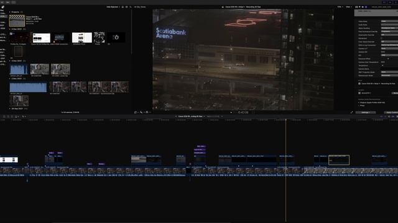Open the Hide Rejected filter dropdown
The image size is (398, 223).
[113, 7]
